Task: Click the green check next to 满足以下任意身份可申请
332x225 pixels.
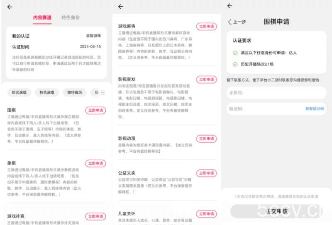Action: tap(235, 53)
